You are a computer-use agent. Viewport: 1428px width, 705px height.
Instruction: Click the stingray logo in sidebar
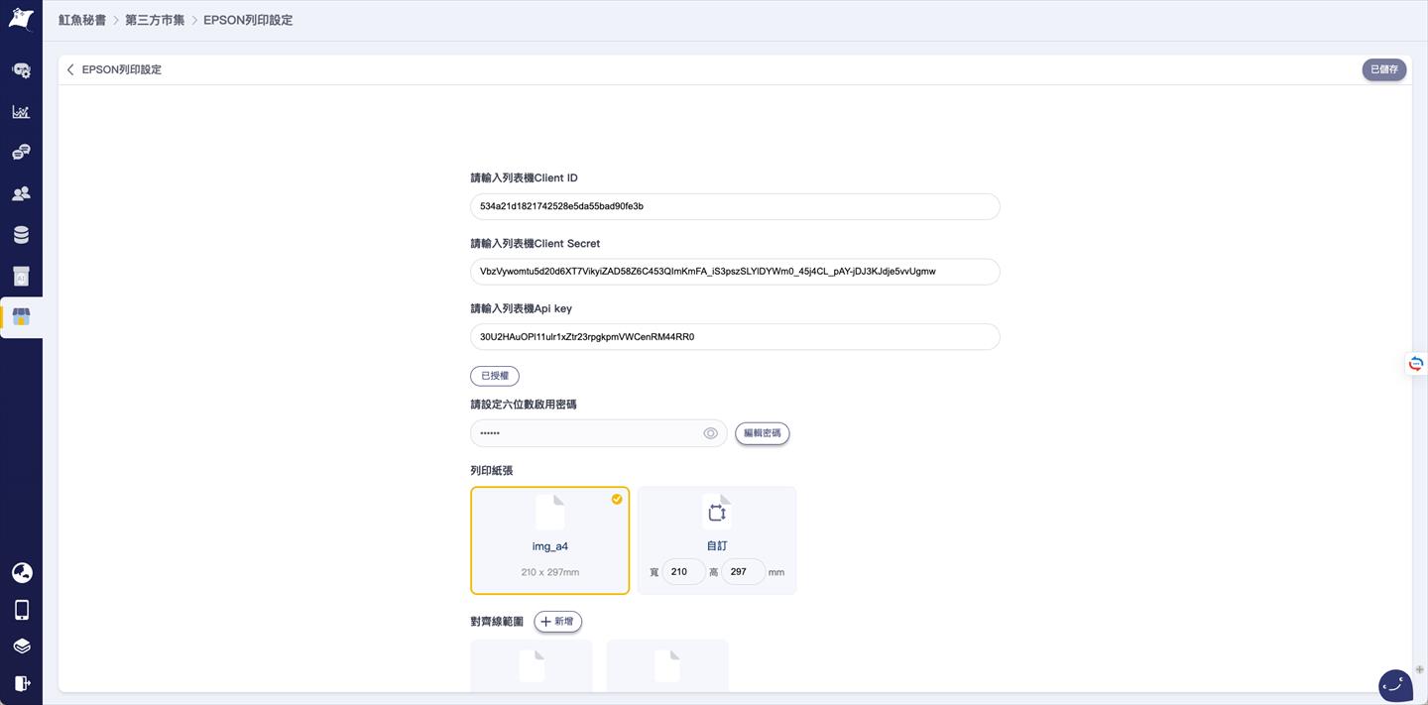pos(21,20)
